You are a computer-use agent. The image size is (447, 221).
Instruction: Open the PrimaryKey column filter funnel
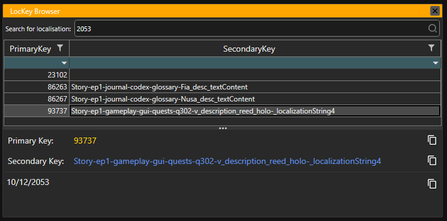(x=60, y=48)
